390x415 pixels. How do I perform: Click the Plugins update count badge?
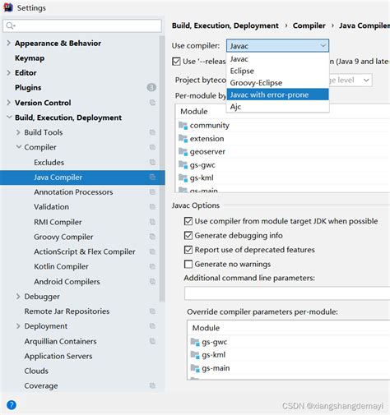[151, 87]
